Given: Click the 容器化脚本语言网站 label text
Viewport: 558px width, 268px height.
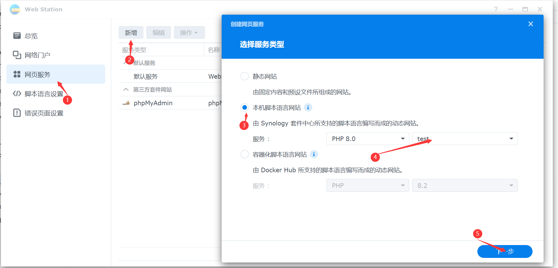Looking at the screenshot, I should (x=280, y=154).
